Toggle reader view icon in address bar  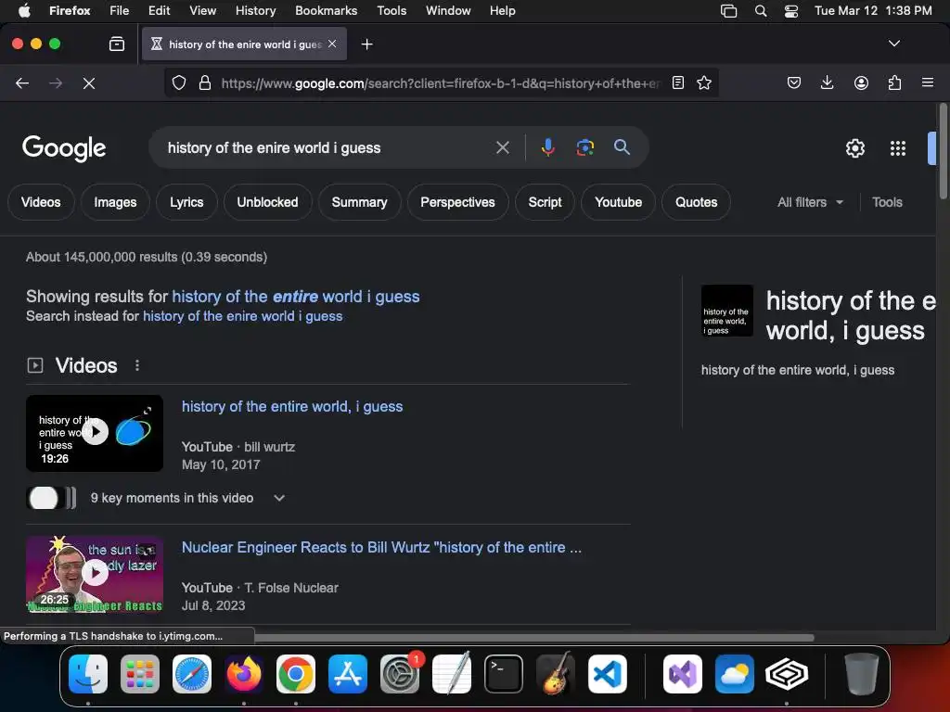coord(678,83)
